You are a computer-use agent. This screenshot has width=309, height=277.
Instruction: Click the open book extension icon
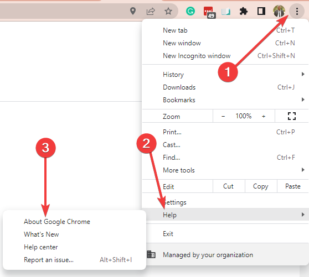pos(226,12)
